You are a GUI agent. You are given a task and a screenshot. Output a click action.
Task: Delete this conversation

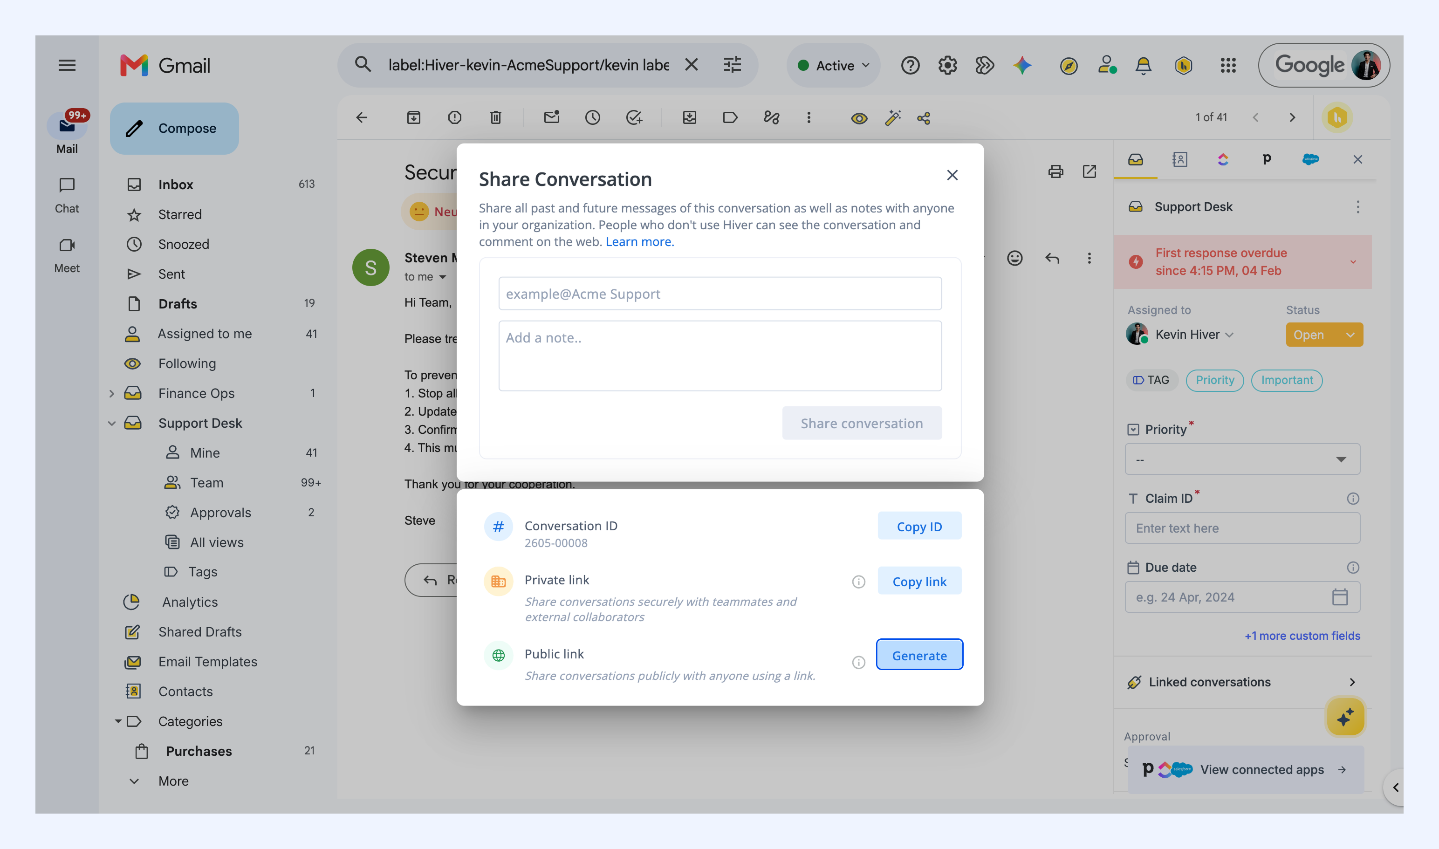pos(495,118)
